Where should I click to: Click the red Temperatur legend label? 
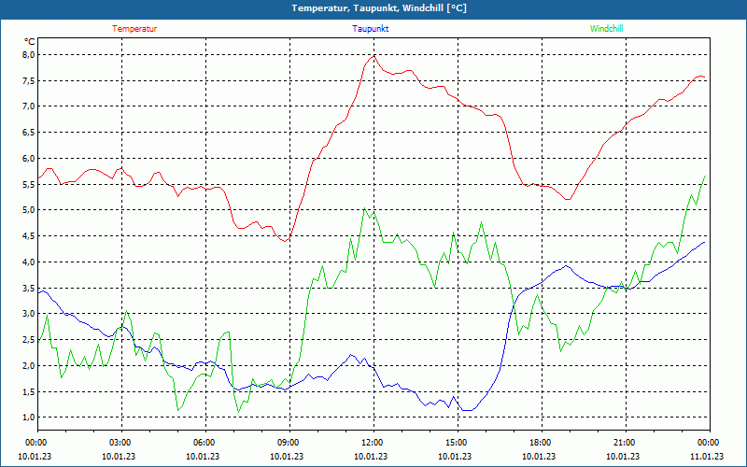point(134,29)
